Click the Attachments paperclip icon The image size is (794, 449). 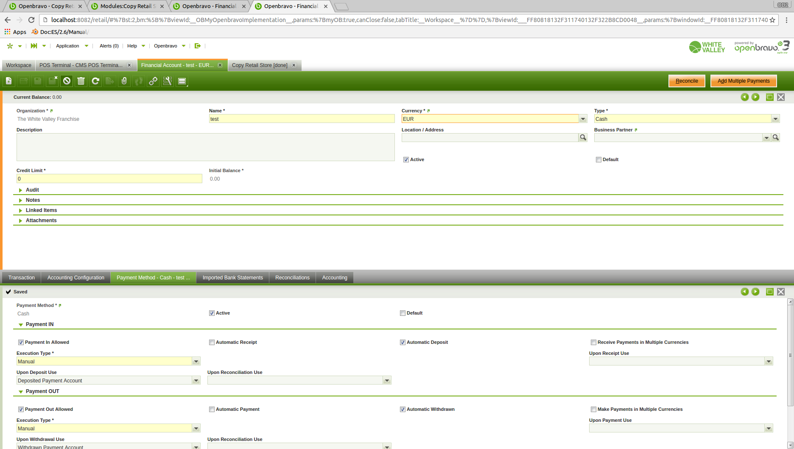pos(124,81)
